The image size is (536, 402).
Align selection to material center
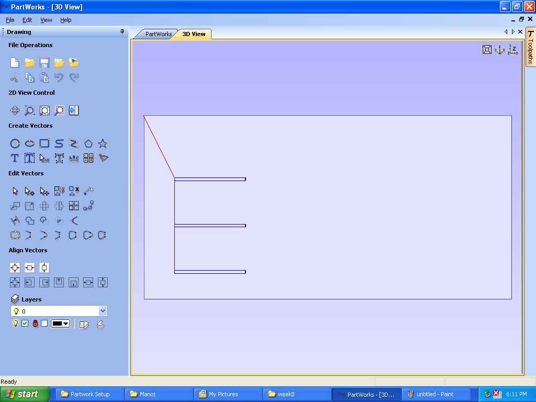click(x=15, y=267)
